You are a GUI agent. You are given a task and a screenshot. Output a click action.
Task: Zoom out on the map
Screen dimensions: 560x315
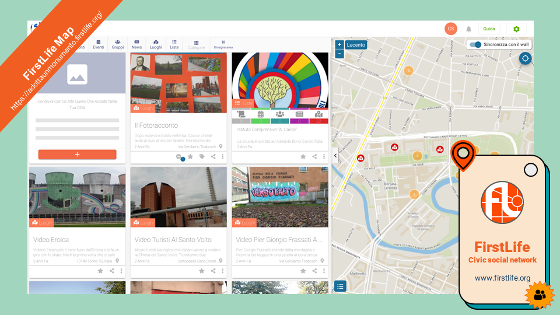339,54
